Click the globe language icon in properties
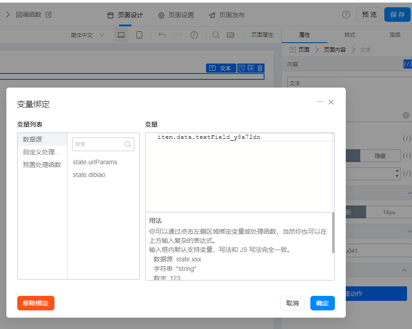This screenshot has height=329, width=412. (x=406, y=115)
